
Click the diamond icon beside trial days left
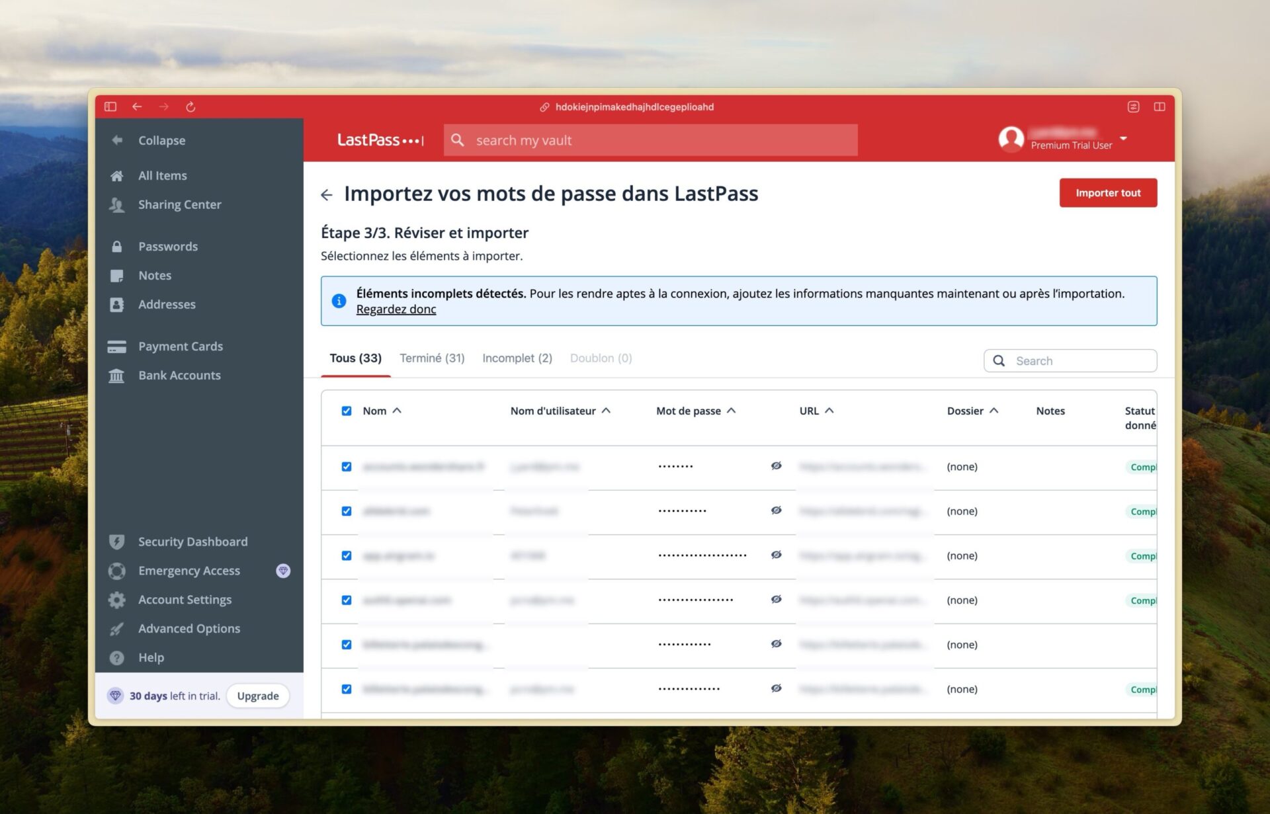(116, 696)
